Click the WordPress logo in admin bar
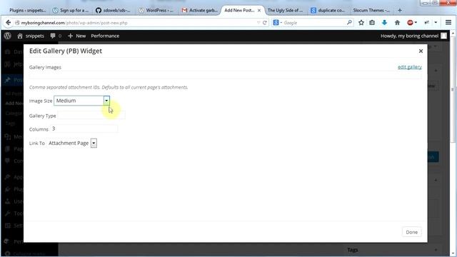This screenshot has width=457, height=257. point(8,36)
